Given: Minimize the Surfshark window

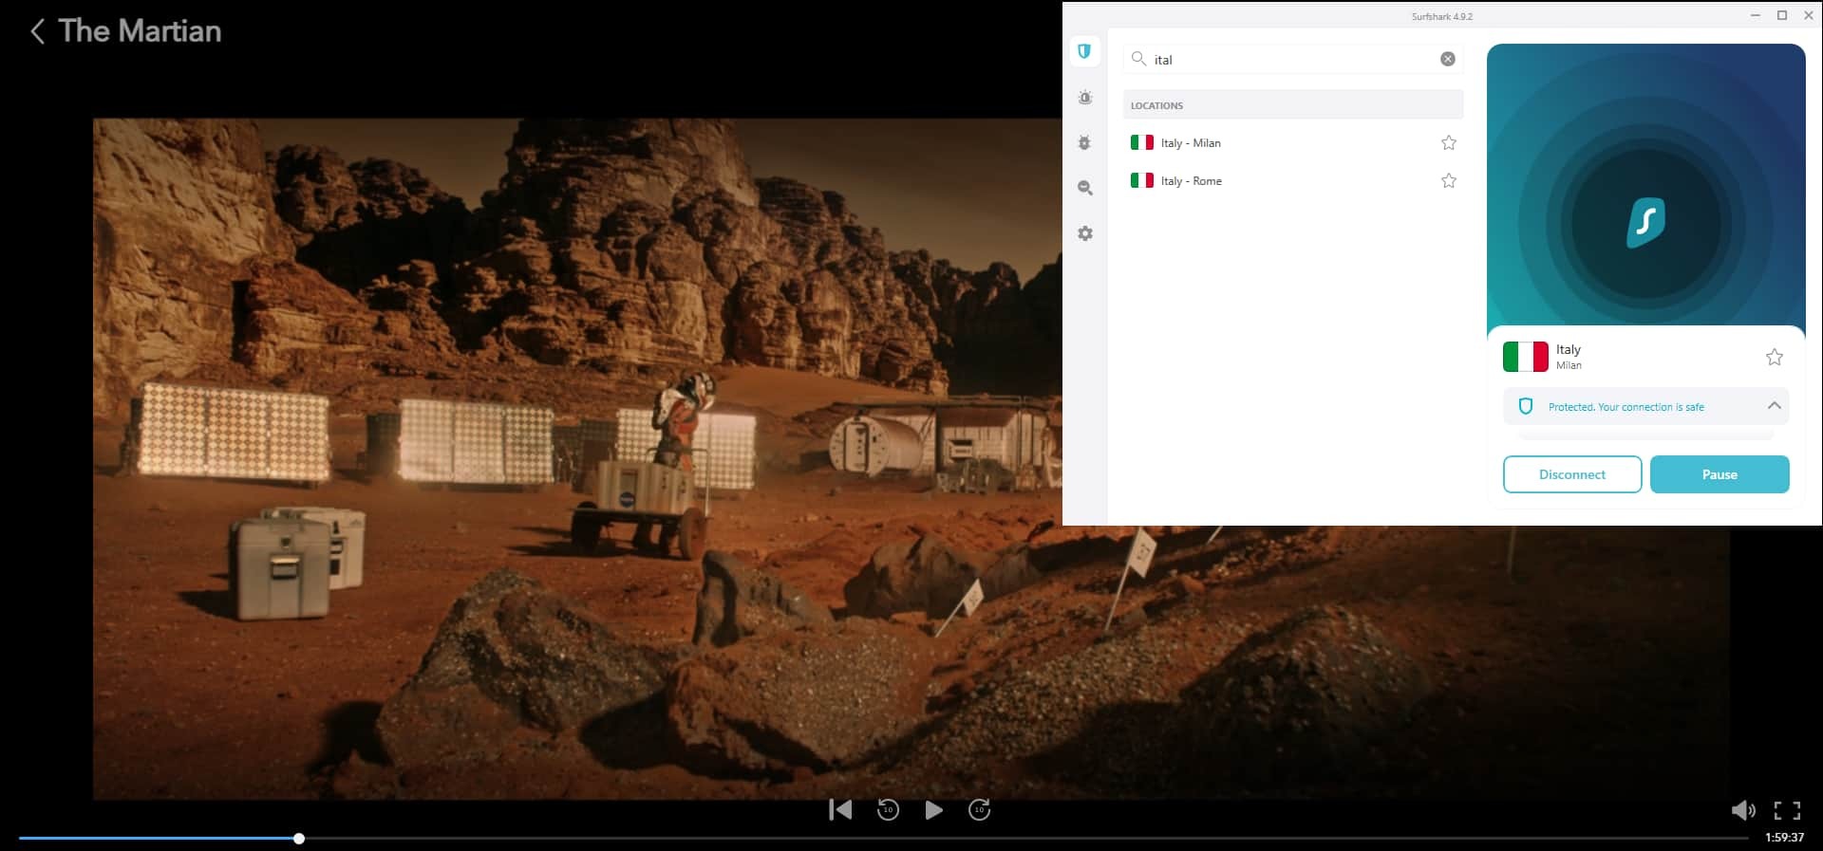Looking at the screenshot, I should pos(1756,15).
